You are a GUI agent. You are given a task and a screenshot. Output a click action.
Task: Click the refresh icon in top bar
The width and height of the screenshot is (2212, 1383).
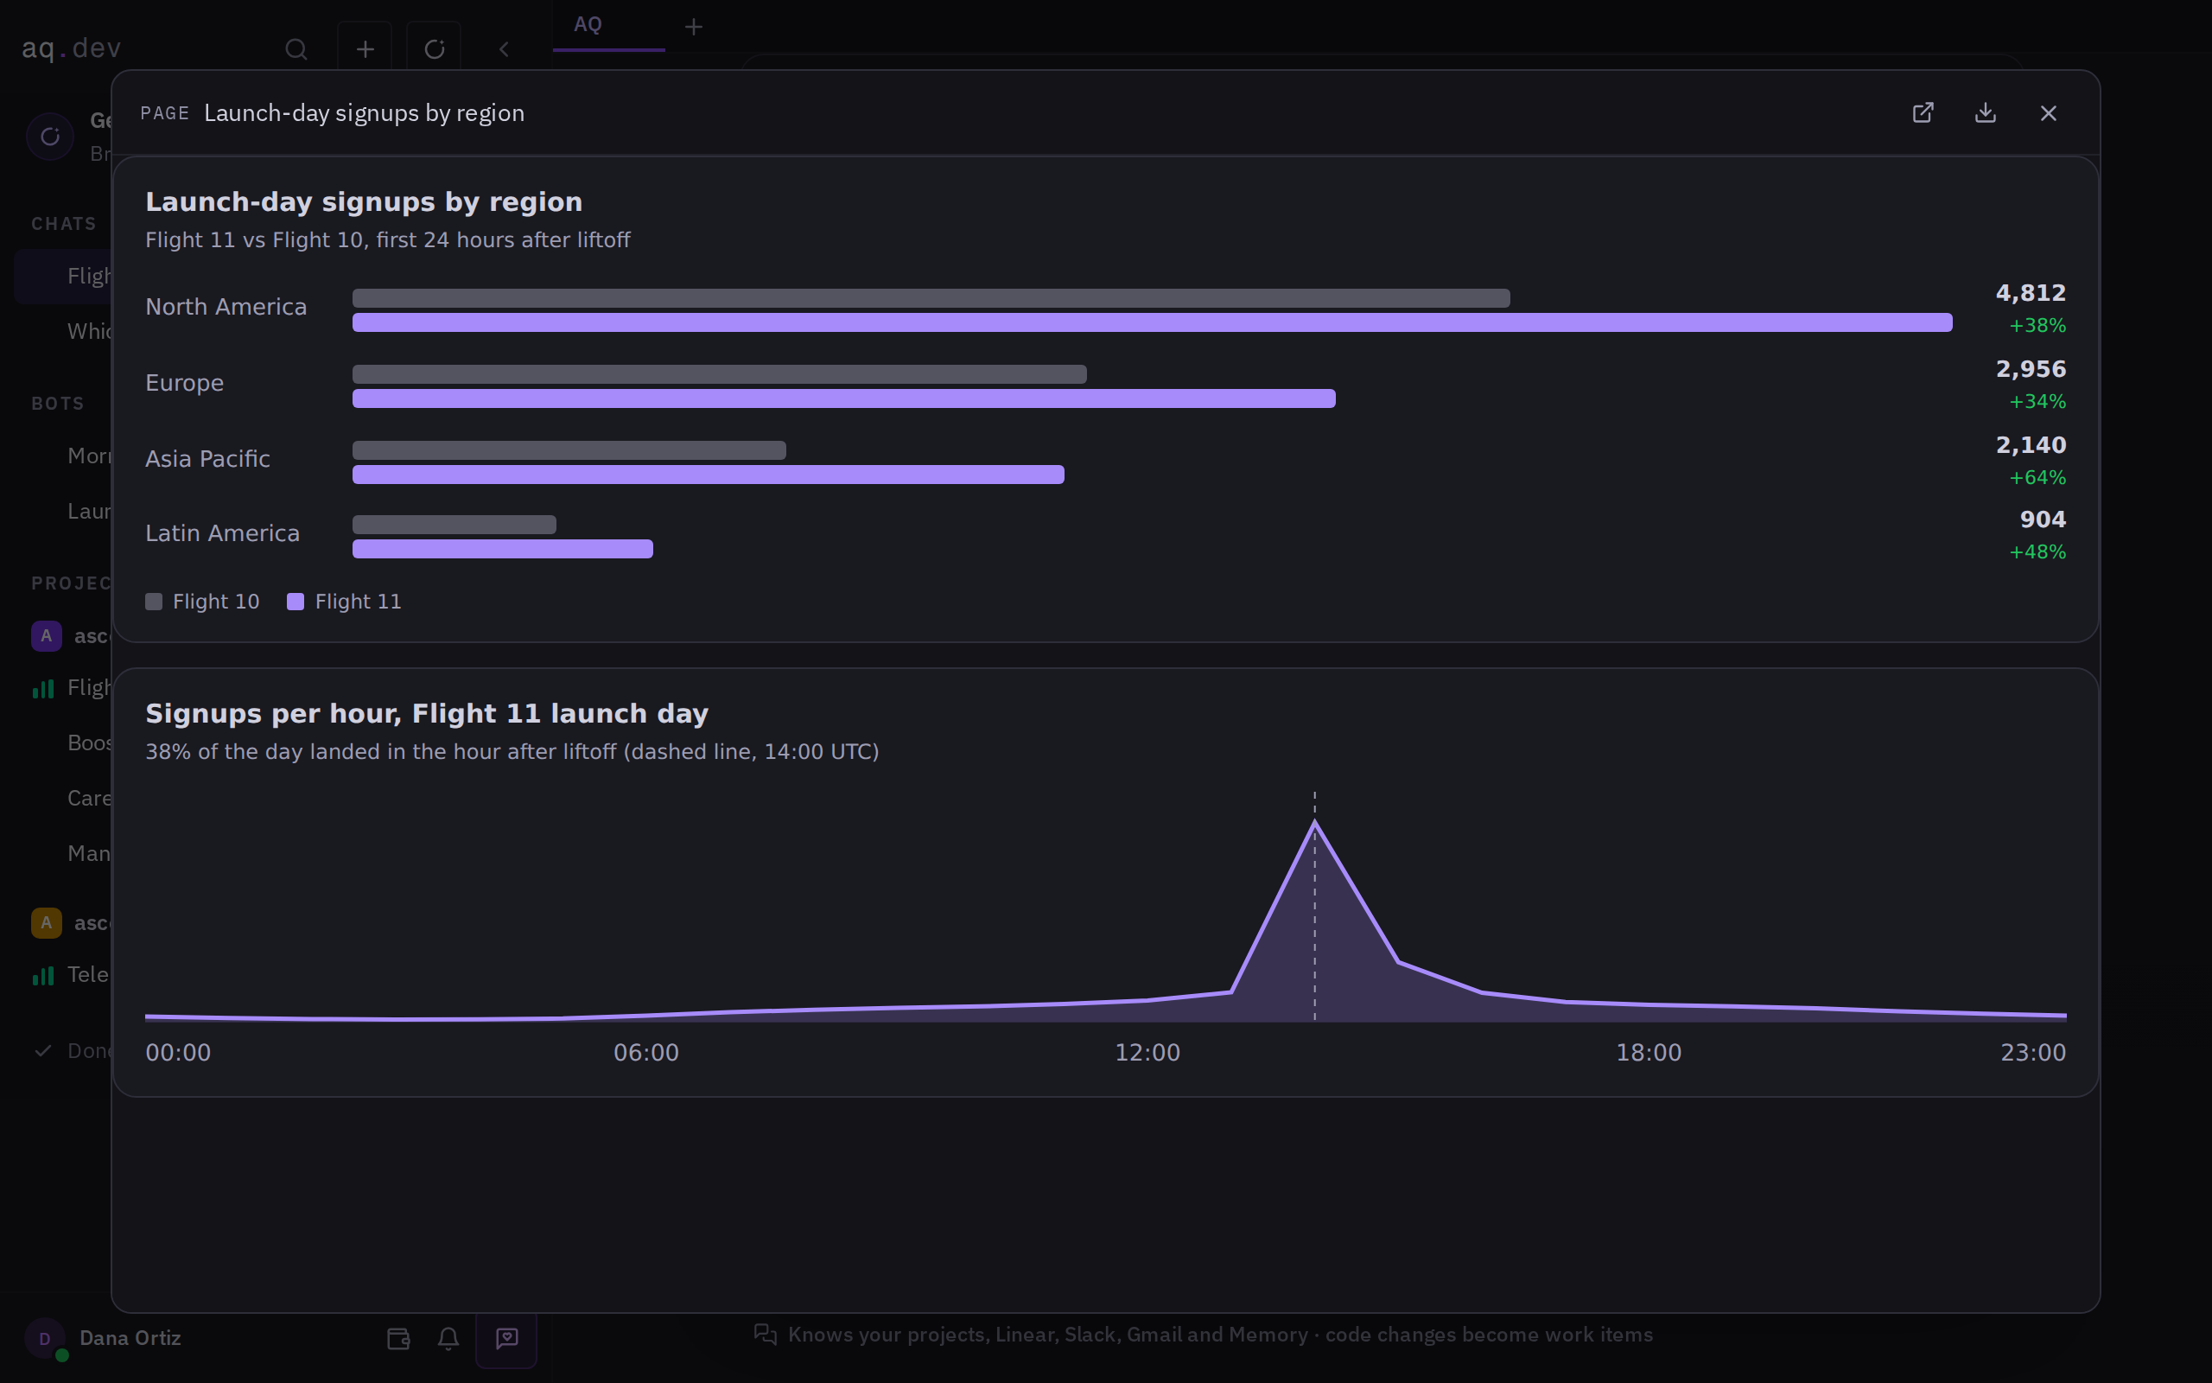[x=434, y=48]
